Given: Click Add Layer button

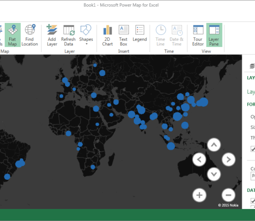Looking at the screenshot, I should pos(52,35).
